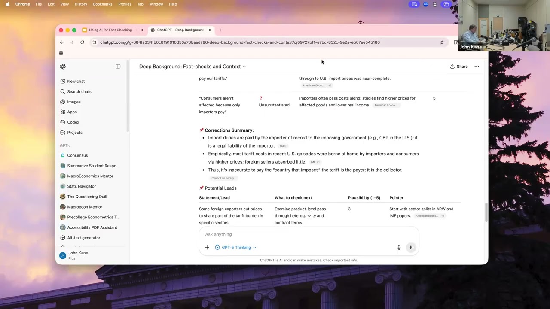
Task: Open the Bookmarks menu
Action: (103, 4)
